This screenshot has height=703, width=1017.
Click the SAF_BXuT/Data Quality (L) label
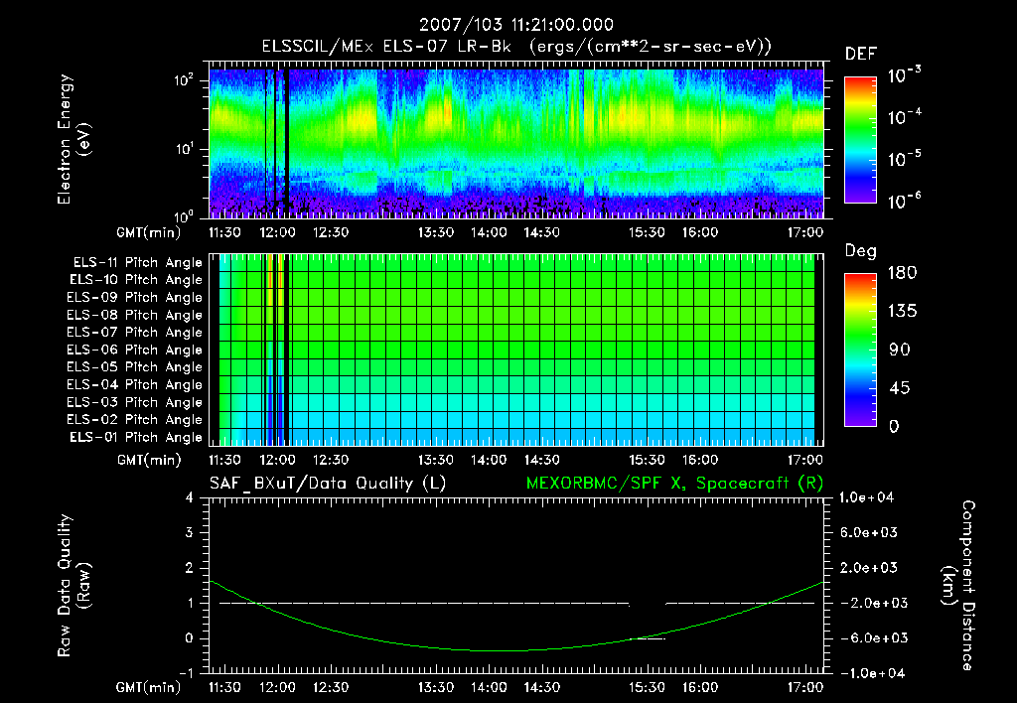click(327, 483)
